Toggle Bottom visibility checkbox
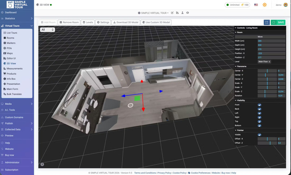This screenshot has height=175, width=291. (x=260, y=126)
